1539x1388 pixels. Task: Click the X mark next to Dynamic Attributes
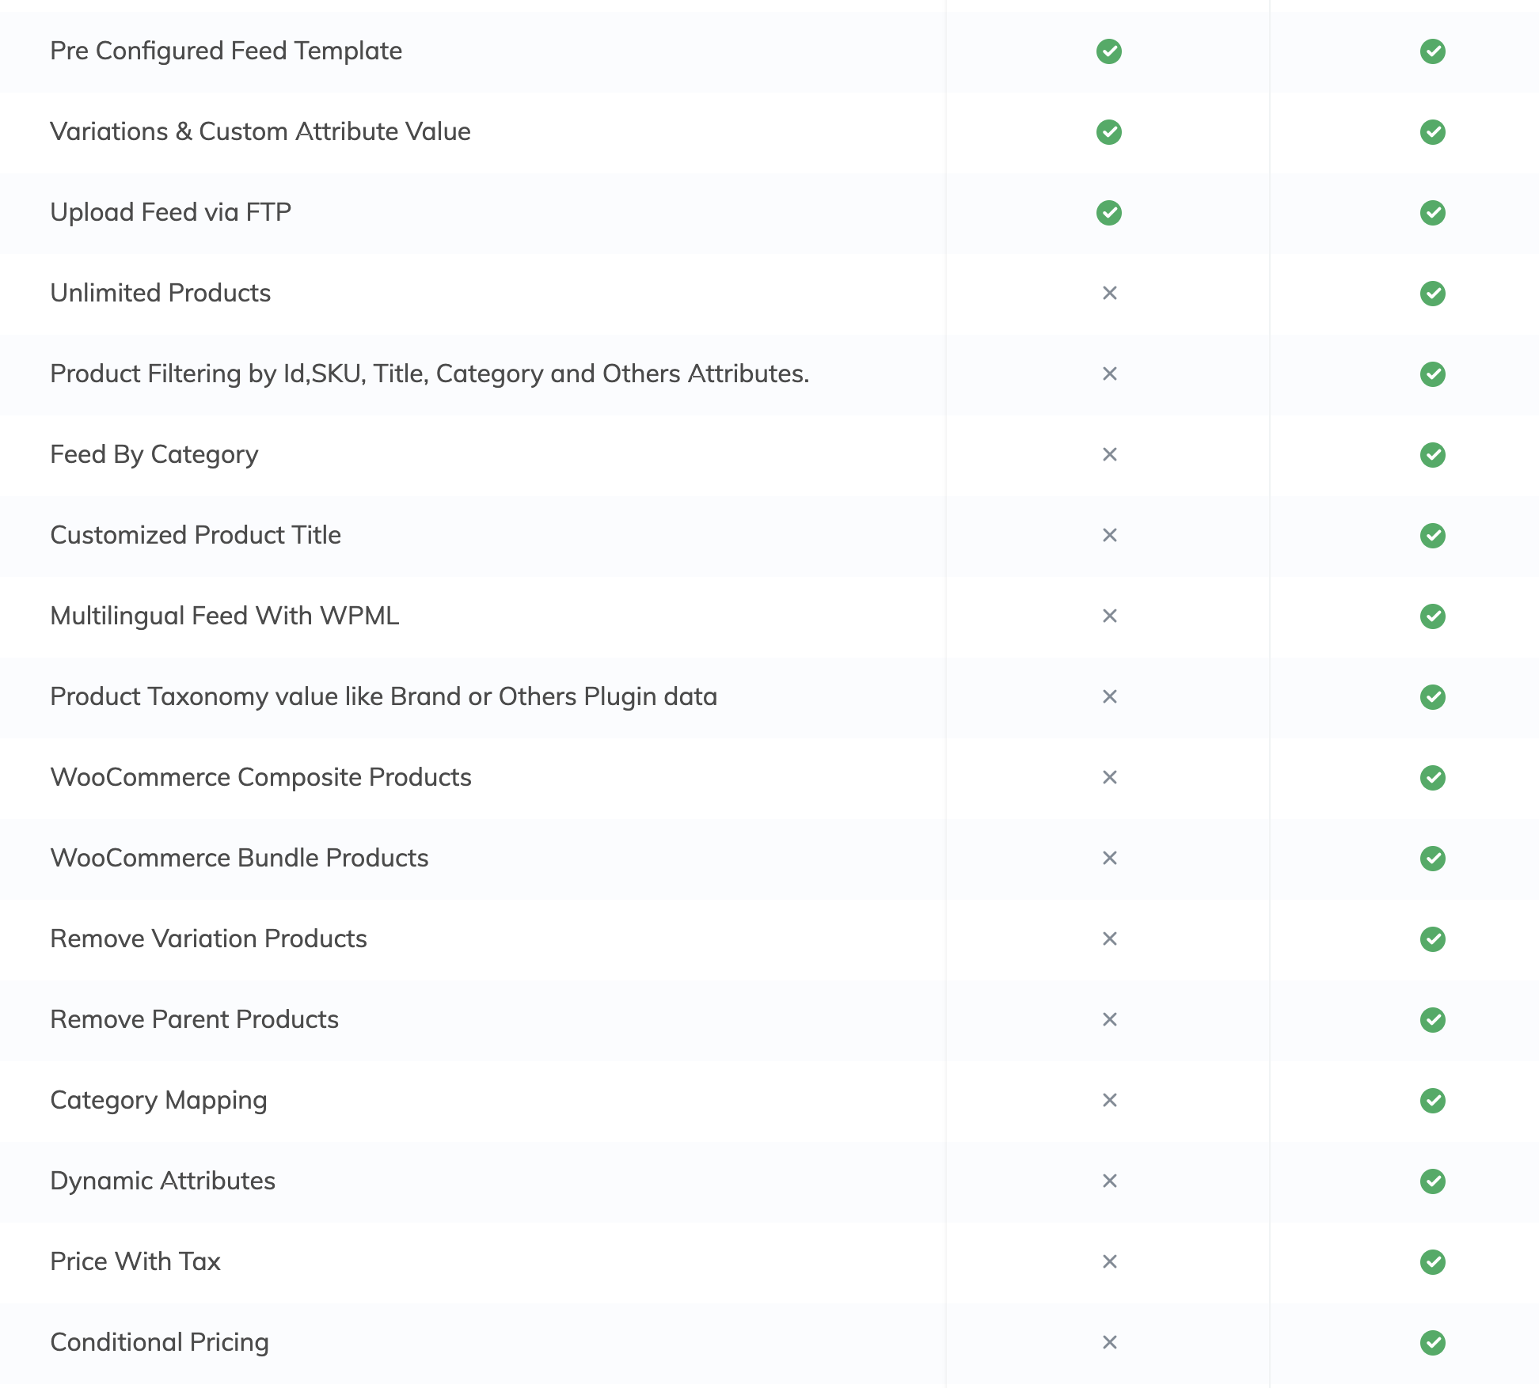(1108, 1181)
